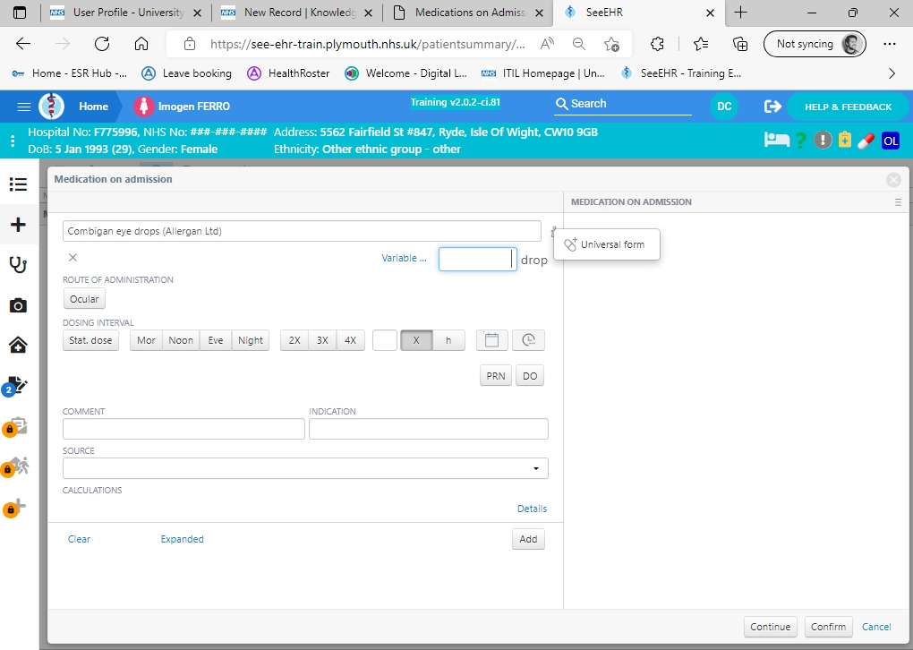Viewport: 913px width, 650px height.
Task: Click the grey exclamation alert icon
Action: point(823,141)
